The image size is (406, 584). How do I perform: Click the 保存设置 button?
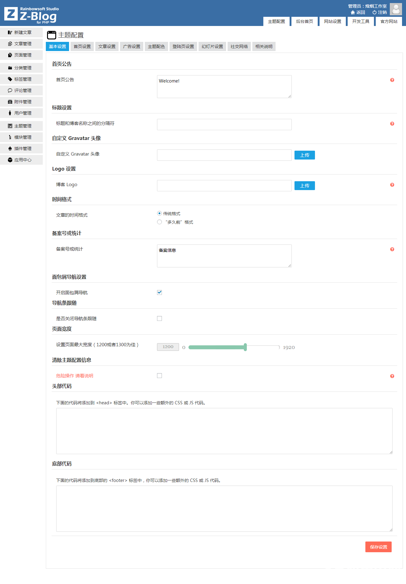click(x=379, y=547)
